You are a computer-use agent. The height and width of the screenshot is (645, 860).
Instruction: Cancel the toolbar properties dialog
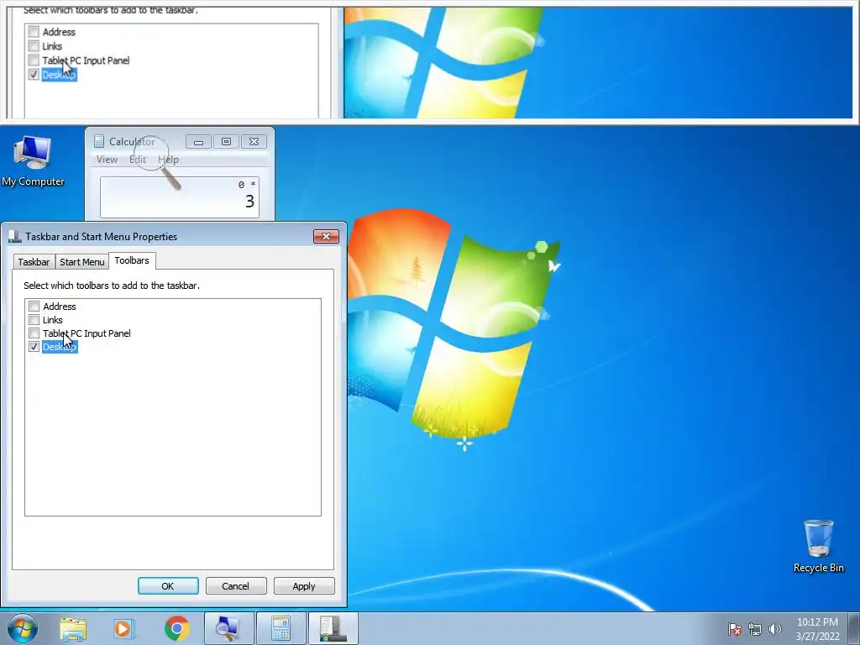[x=236, y=585]
